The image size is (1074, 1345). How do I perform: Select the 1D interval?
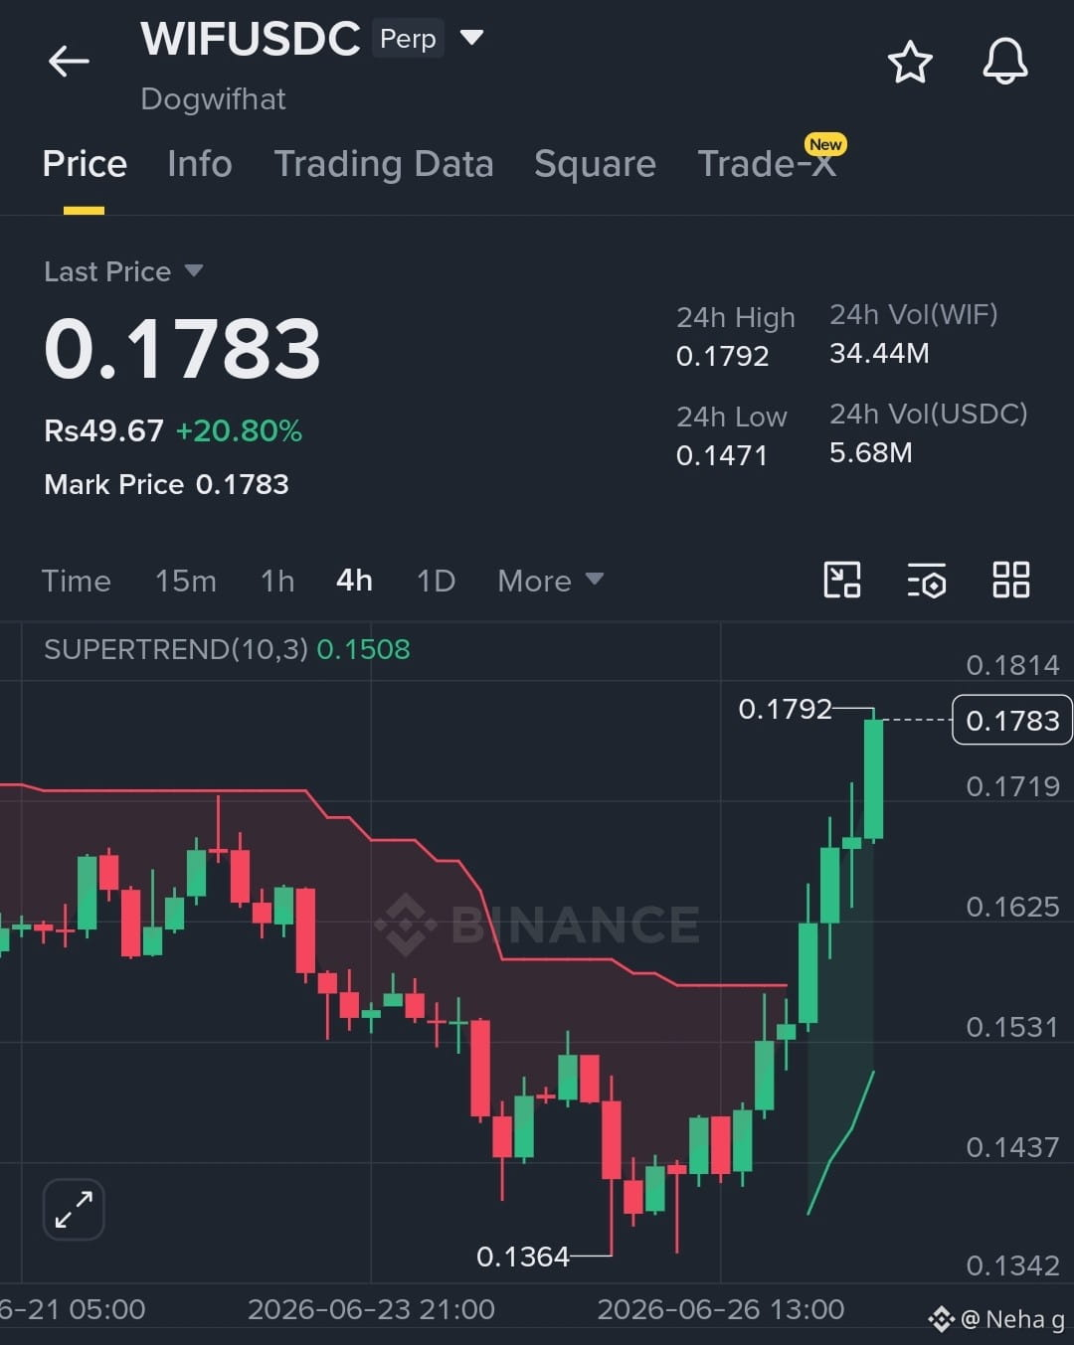436,581
